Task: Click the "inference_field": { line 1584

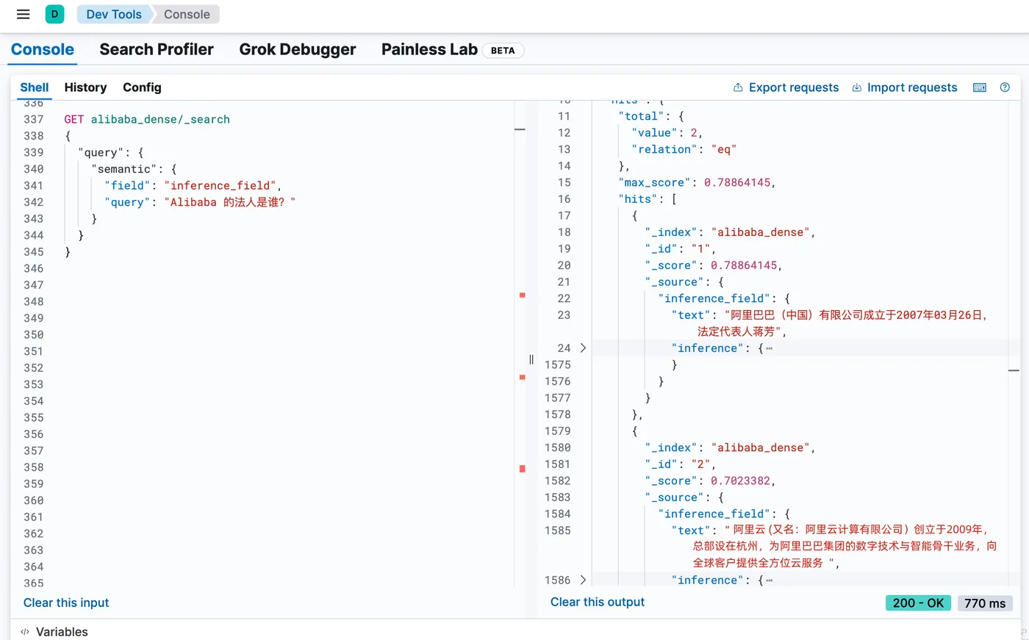Action: point(724,514)
